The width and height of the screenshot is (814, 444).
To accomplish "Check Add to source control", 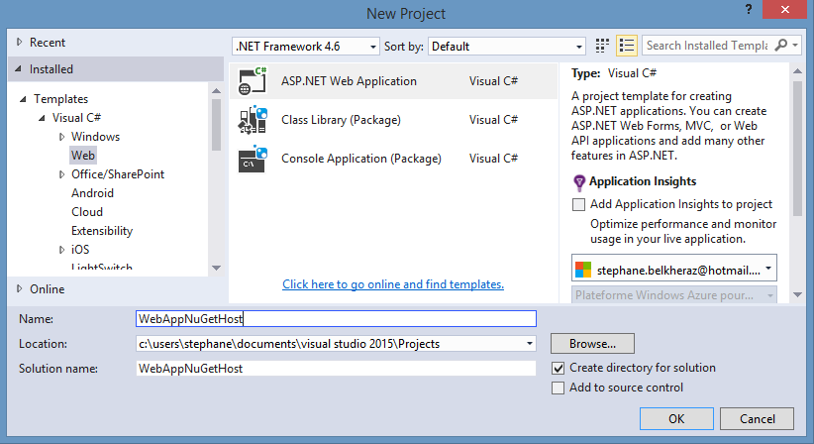I will point(558,388).
